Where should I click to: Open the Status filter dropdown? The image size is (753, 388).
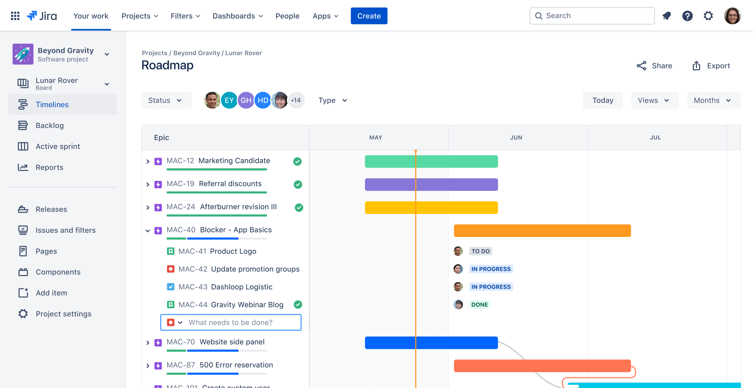pos(165,100)
